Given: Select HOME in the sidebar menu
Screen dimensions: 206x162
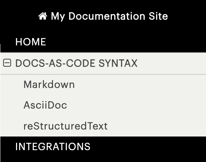Looking at the screenshot, I should (x=103, y=42).
